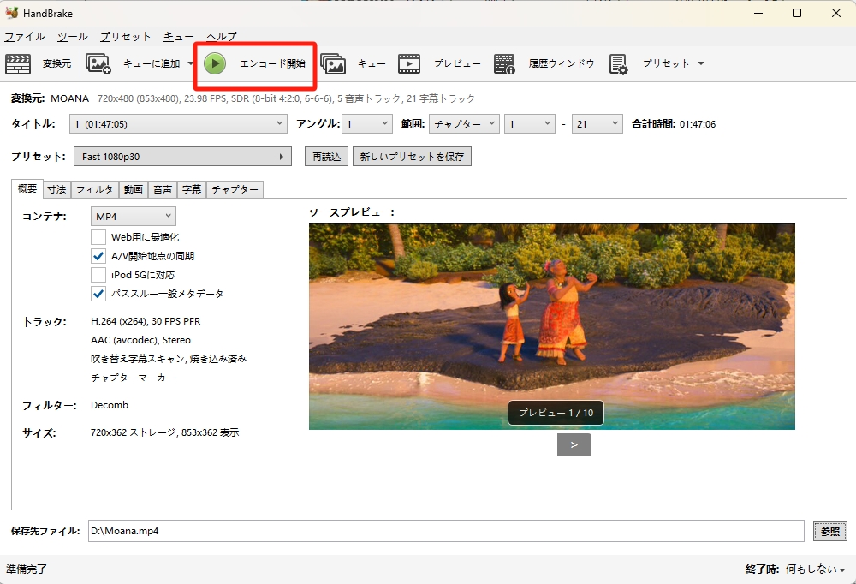The height and width of the screenshot is (584, 856).
Task: Open the キュー menu in menu bar
Action: pos(179,37)
